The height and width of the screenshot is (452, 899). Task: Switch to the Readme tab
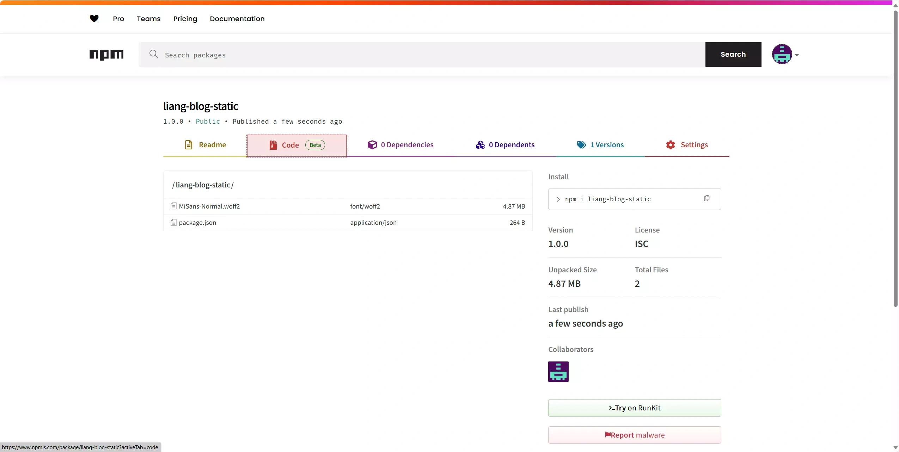tap(205, 145)
